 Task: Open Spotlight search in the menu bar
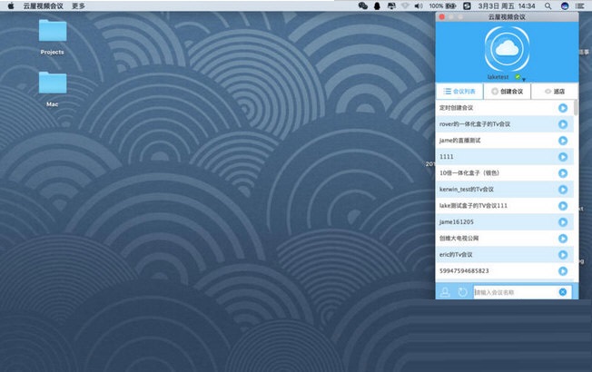(x=548, y=5)
